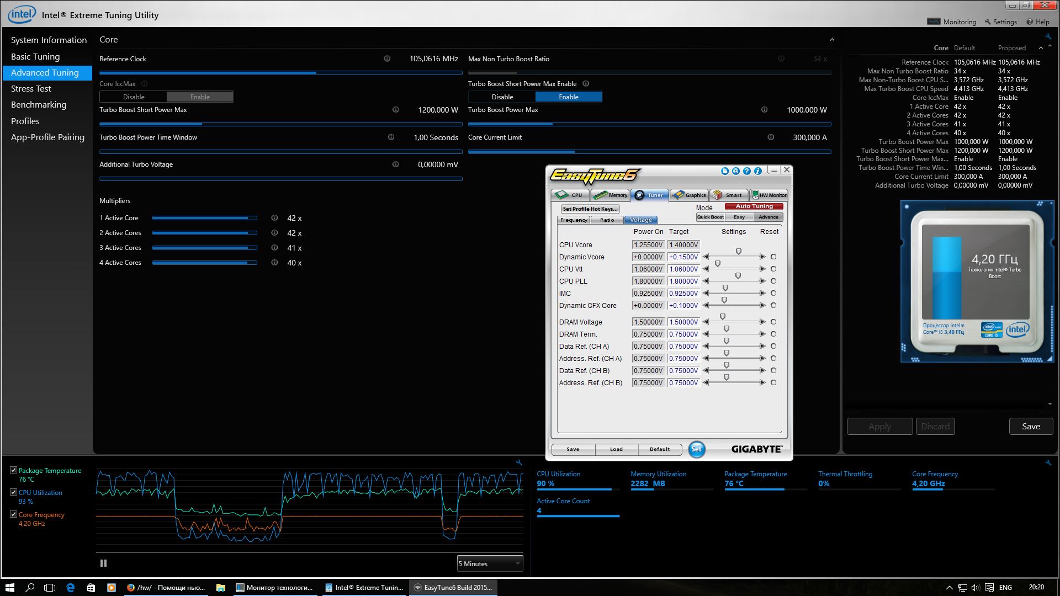Screen dimensions: 1060x596
Task: Click the Auto Tuning button
Action: tap(754, 206)
